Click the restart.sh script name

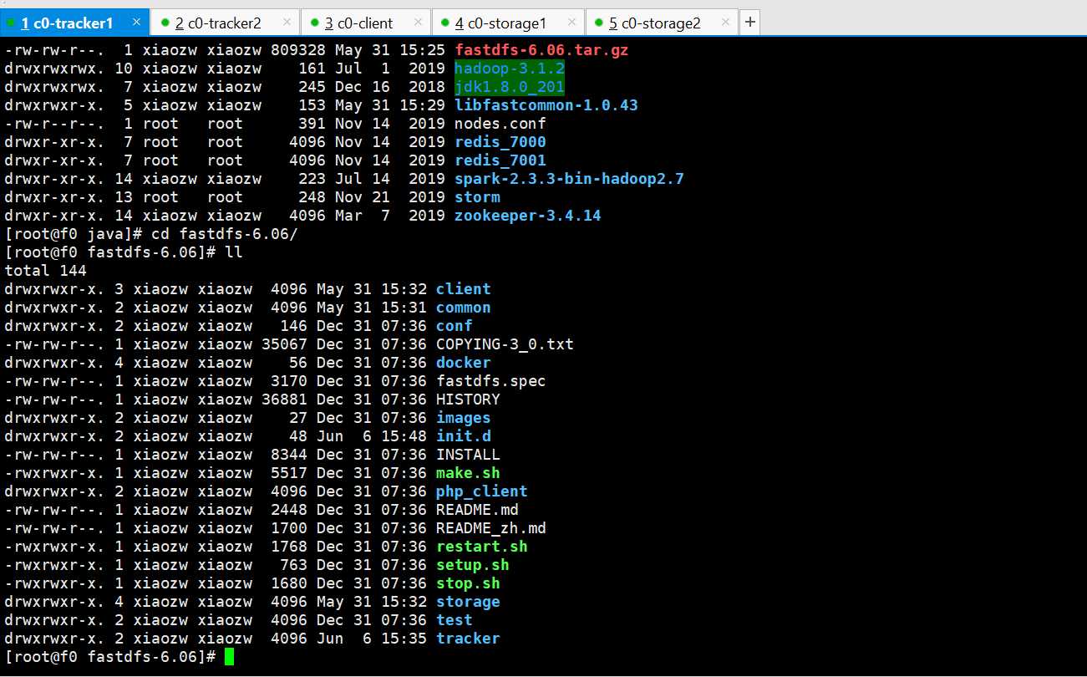[482, 547]
